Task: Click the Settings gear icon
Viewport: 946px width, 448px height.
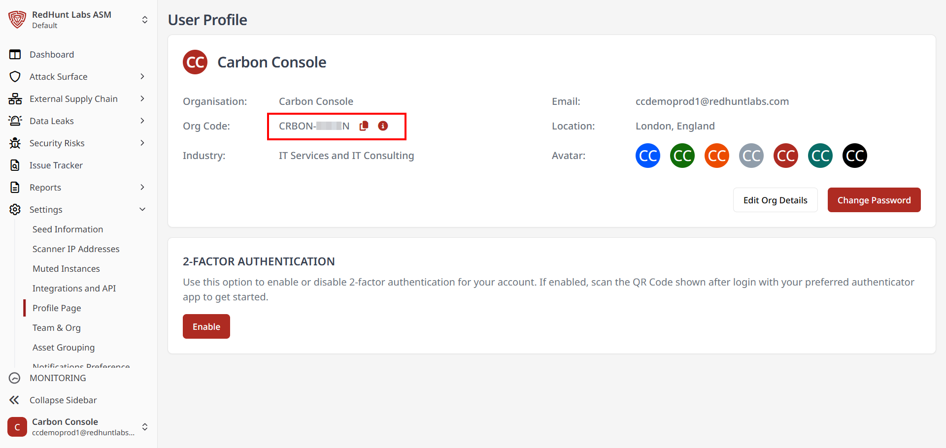Action: coord(15,210)
